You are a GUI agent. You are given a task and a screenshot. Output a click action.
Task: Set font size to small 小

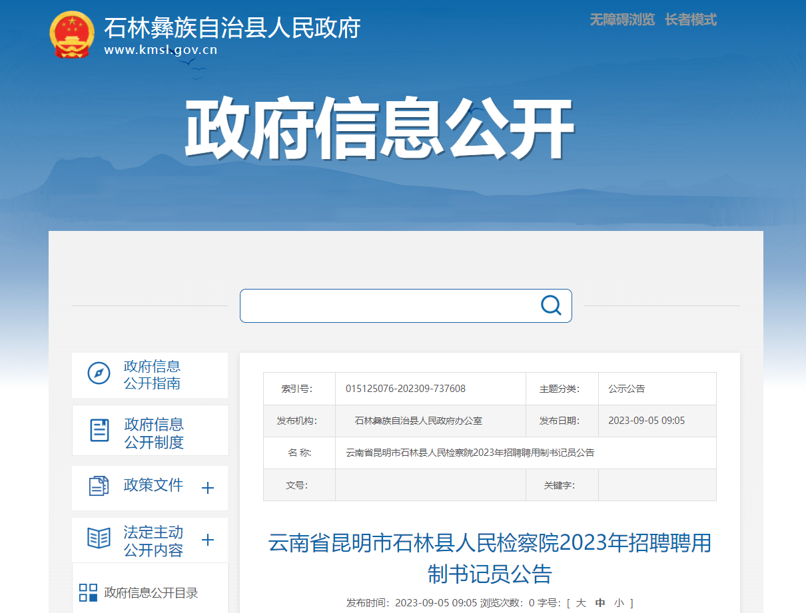coord(619,602)
